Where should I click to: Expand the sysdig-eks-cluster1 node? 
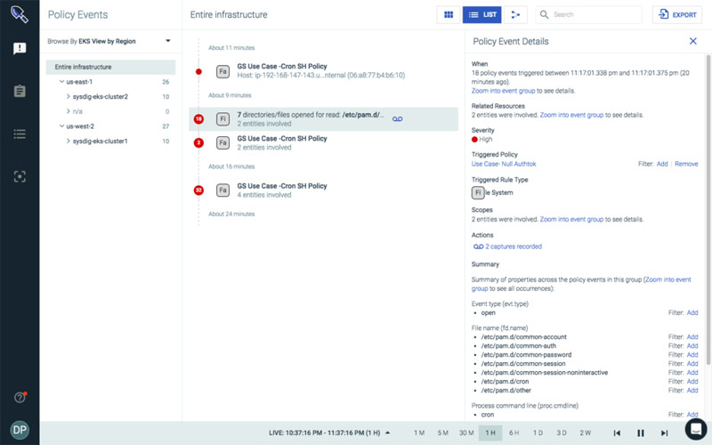coord(69,141)
